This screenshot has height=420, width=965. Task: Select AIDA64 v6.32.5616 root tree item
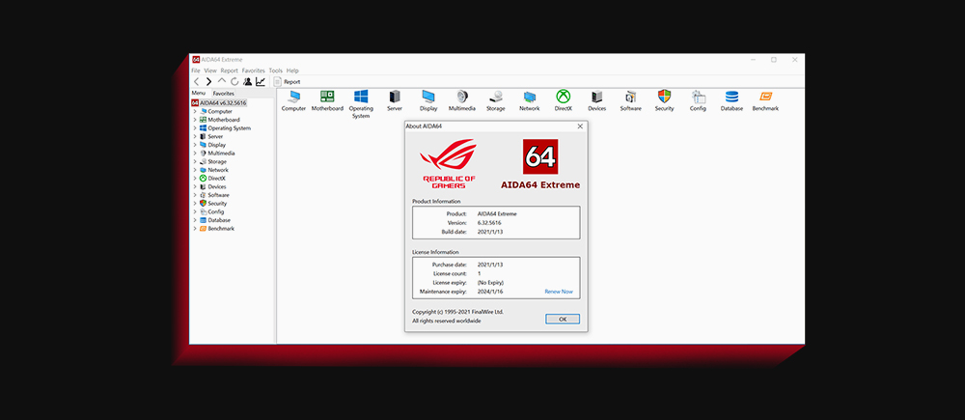coord(219,103)
